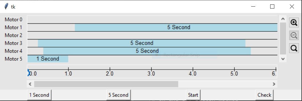
Task: Add a 1 Second block button
Action: tap(39, 95)
